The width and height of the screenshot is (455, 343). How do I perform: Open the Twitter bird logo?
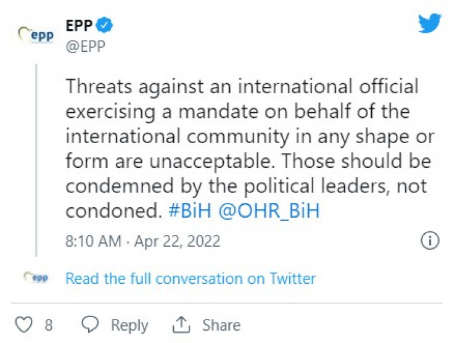pyautogui.click(x=430, y=23)
